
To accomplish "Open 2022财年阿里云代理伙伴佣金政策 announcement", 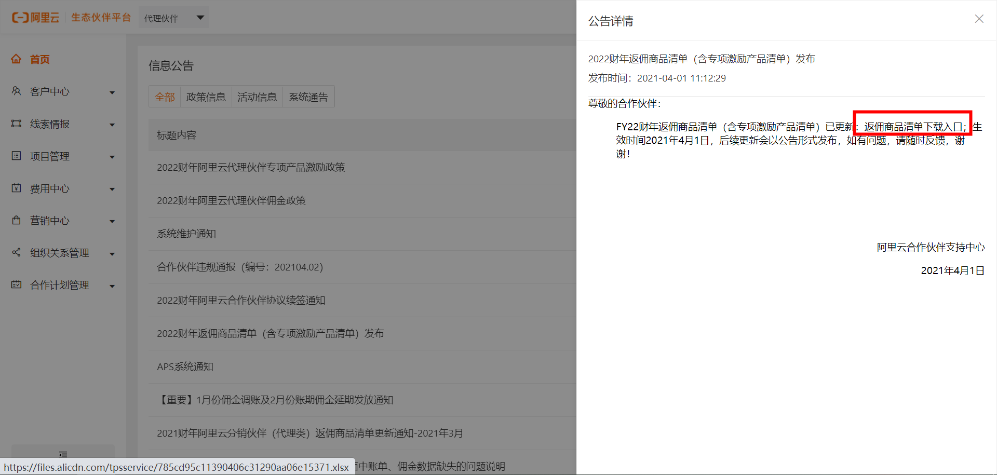I will pyautogui.click(x=231, y=200).
